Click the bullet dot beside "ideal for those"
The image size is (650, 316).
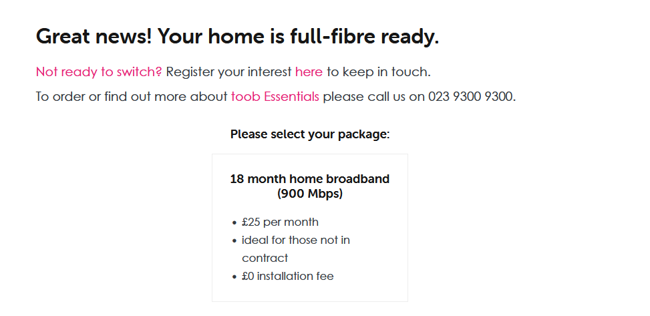click(x=234, y=241)
